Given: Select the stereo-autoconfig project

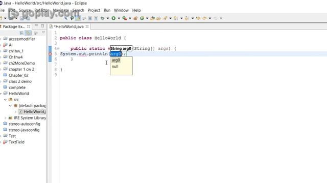Looking at the screenshot, I should click(x=24, y=124).
